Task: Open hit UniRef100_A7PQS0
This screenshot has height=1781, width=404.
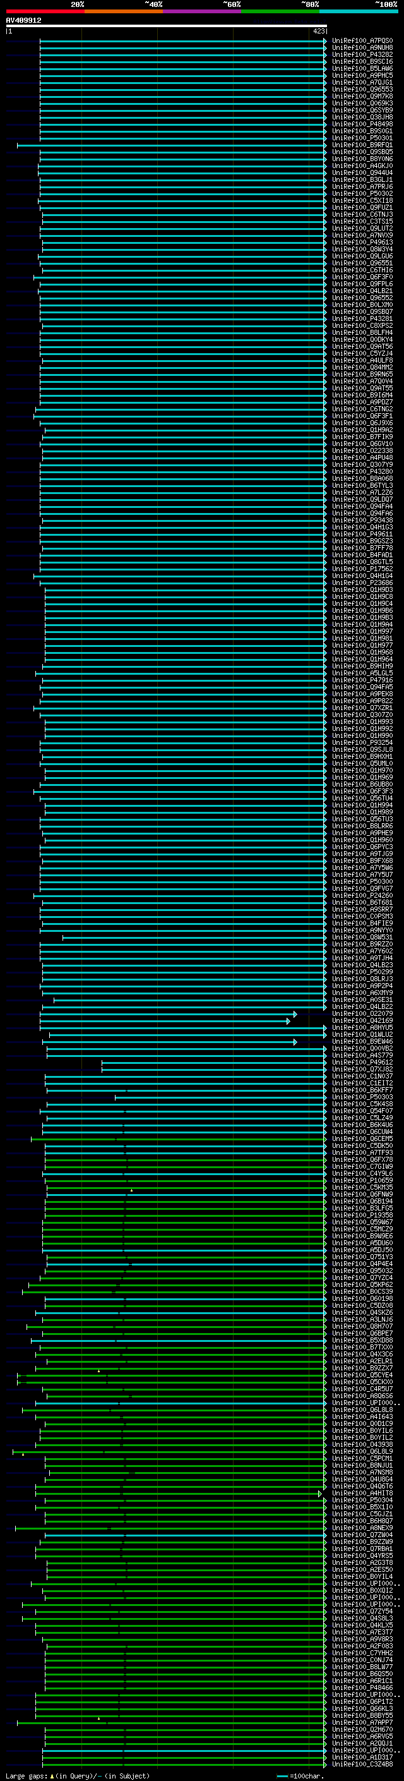Action: (362, 41)
